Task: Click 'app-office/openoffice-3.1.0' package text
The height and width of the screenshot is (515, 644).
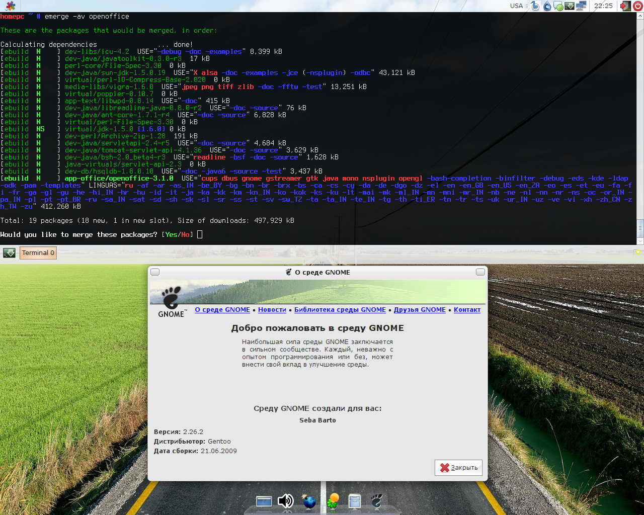Action: tap(119, 178)
